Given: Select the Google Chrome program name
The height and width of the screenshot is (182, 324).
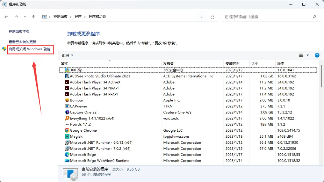Looking at the screenshot, I should 83,131.
